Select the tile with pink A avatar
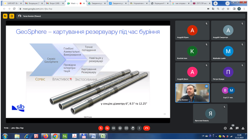248x140 pixels. coord(192,72)
